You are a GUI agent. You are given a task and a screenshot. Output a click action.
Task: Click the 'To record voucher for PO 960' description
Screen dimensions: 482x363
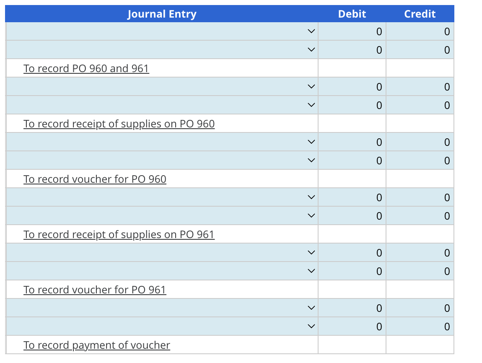(95, 179)
